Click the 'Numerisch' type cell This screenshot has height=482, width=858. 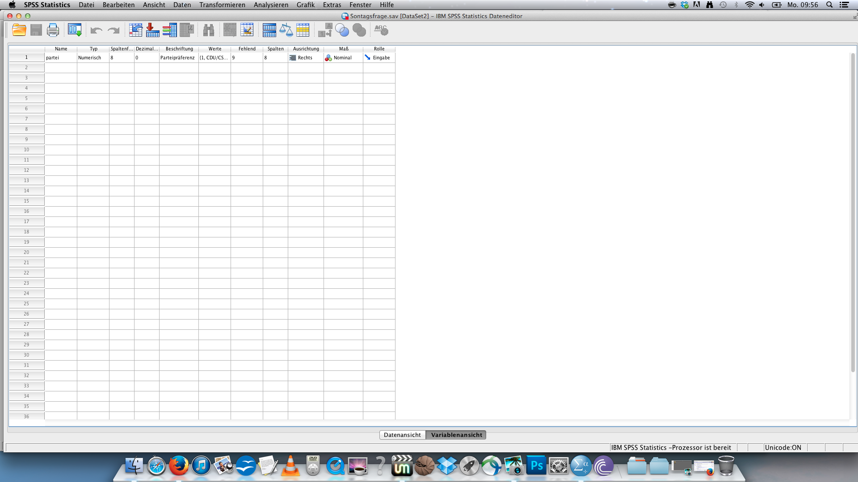click(x=93, y=58)
